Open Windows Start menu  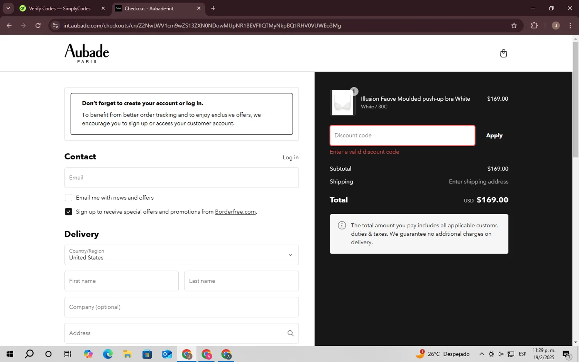tap(10, 354)
